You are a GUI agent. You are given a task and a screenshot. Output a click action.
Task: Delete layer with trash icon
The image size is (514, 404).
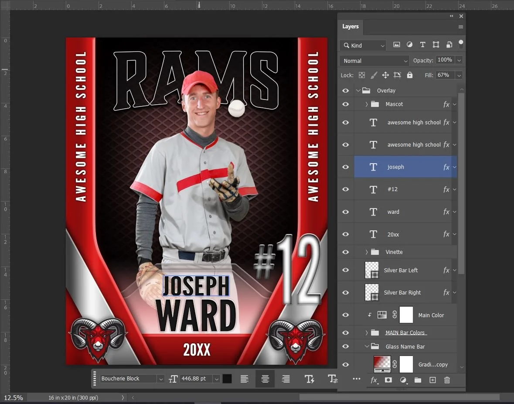pos(447,380)
